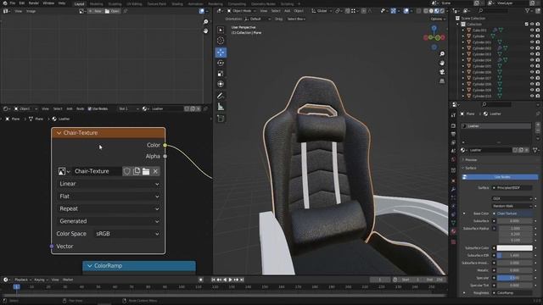543x305 pixels.
Task: Click the Open image button in image editor
Action: click(112, 11)
